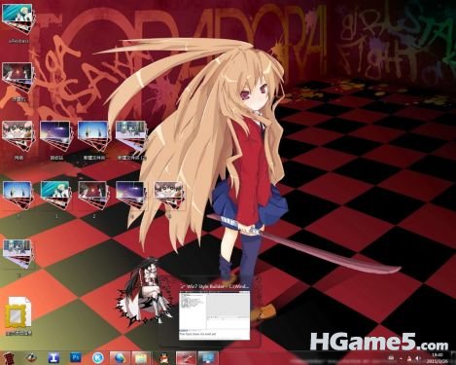The width and height of the screenshot is (456, 365).
Task: Open the folder labeled "1"
Action: 55,199
